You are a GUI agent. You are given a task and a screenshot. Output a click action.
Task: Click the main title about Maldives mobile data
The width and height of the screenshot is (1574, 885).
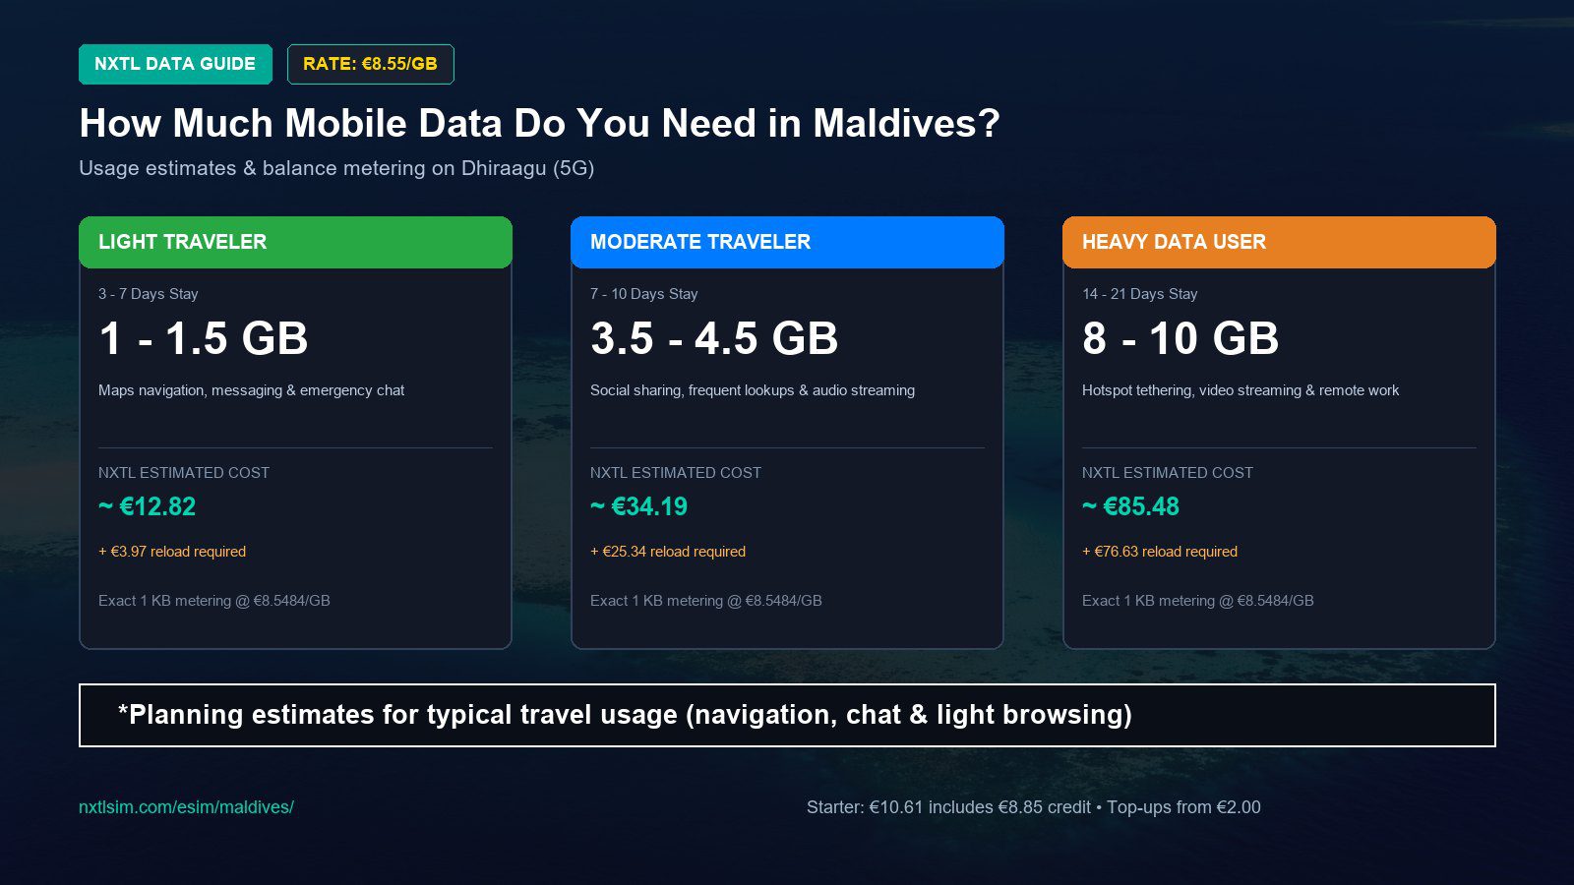[539, 124]
